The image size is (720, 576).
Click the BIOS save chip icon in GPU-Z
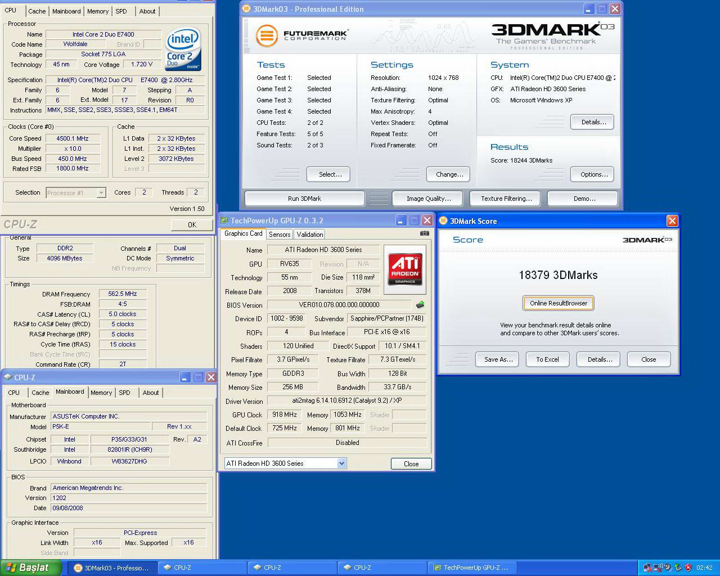tap(420, 305)
